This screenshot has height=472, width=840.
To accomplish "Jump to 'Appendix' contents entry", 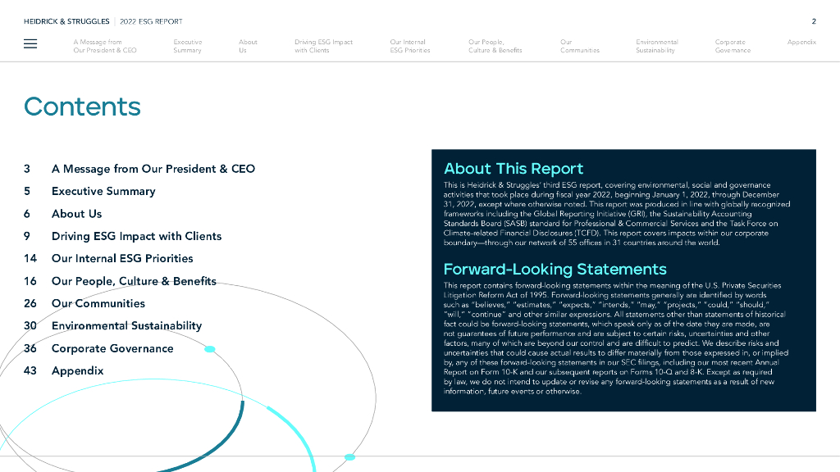I will coord(78,371).
